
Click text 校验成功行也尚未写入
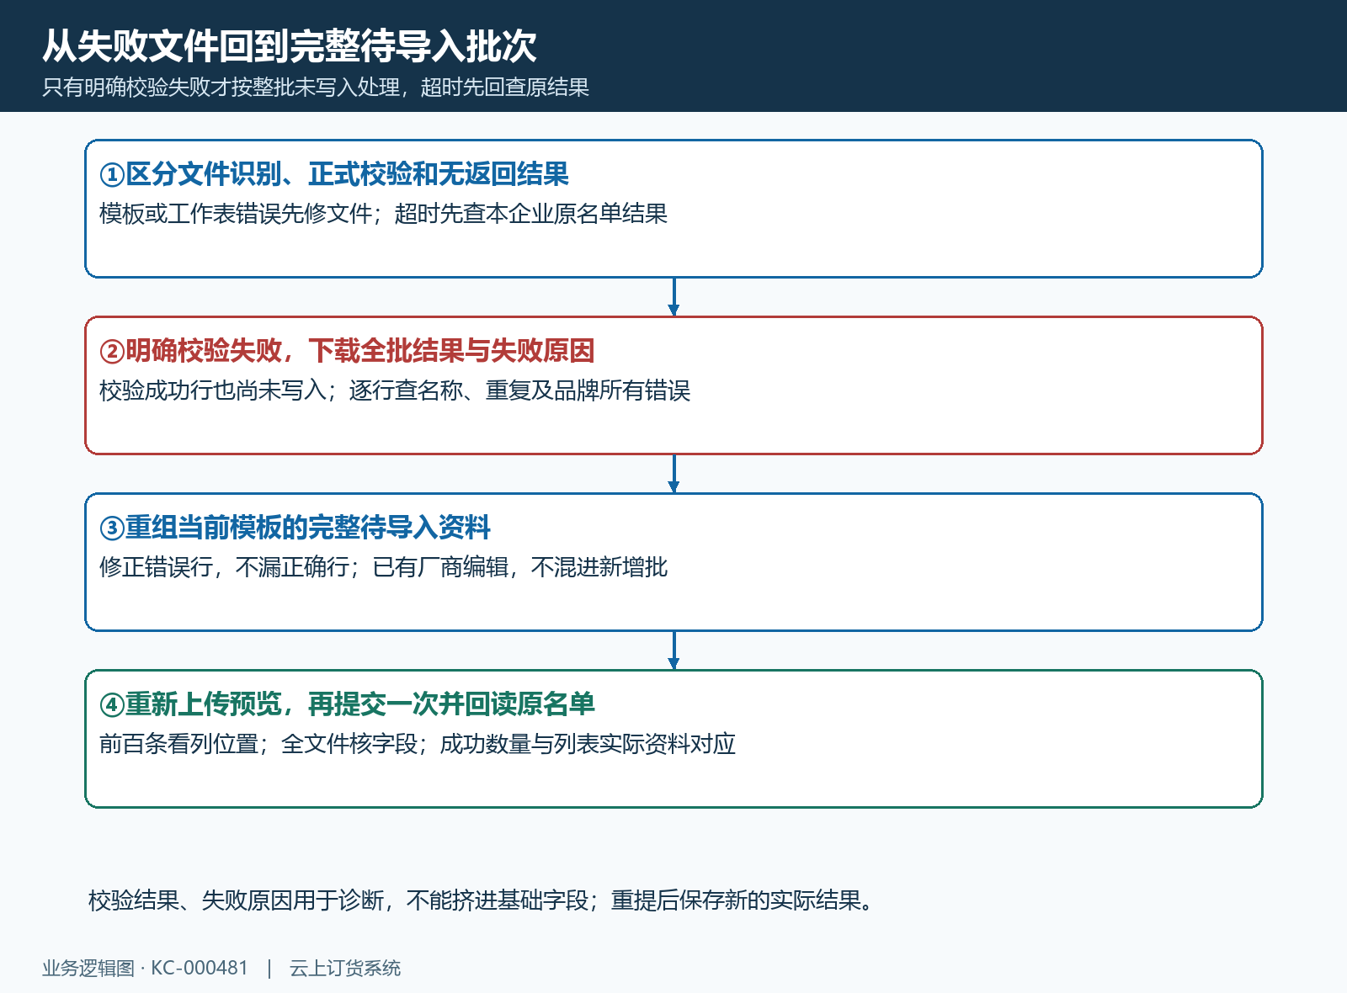click(x=213, y=390)
